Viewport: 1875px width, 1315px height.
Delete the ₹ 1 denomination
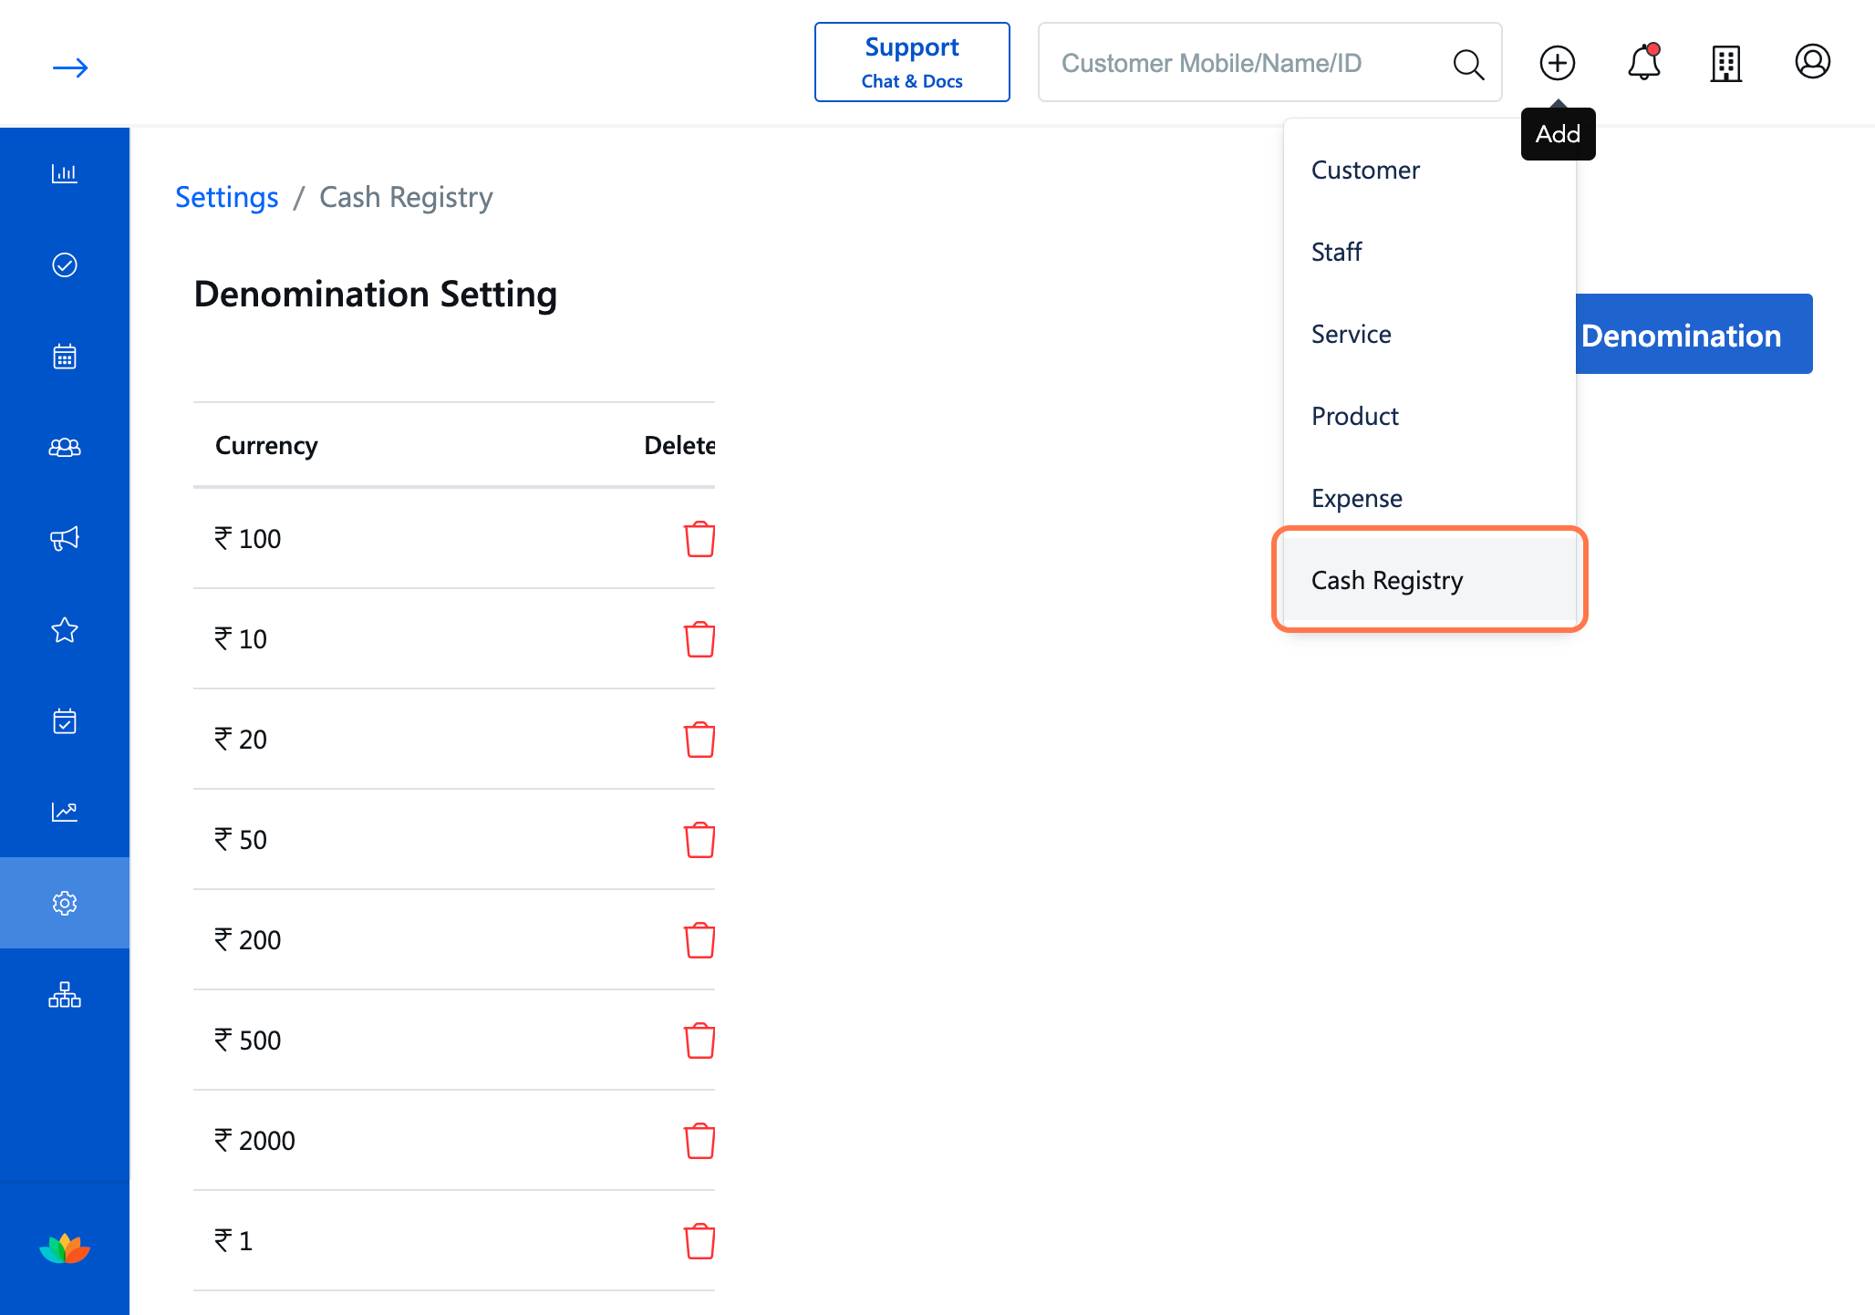(699, 1241)
